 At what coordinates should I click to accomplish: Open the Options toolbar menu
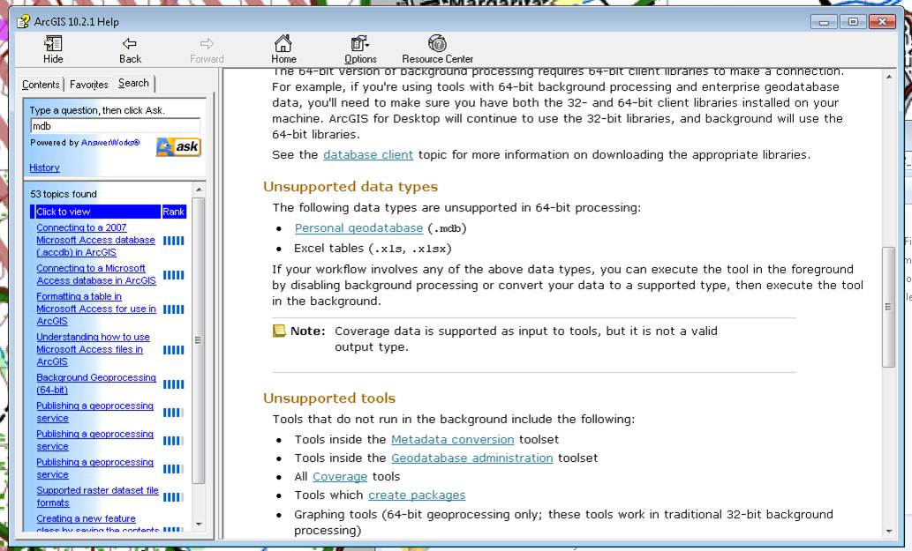(x=360, y=43)
